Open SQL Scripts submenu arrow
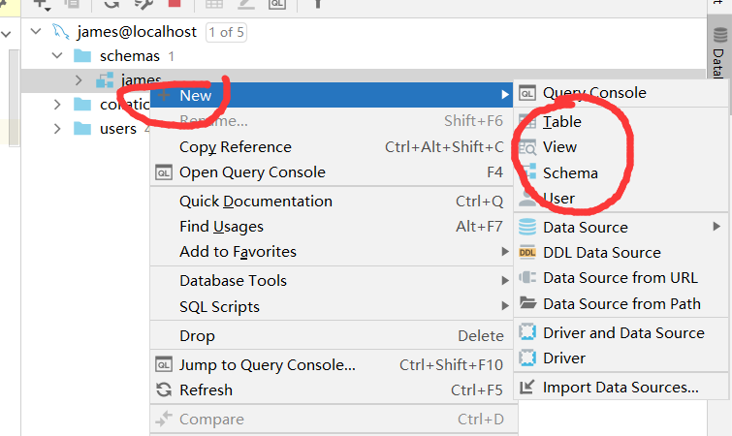This screenshot has height=436, width=732. (x=505, y=306)
